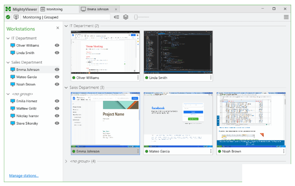Open the layers grouping icon
The image size is (295, 186).
126,17
